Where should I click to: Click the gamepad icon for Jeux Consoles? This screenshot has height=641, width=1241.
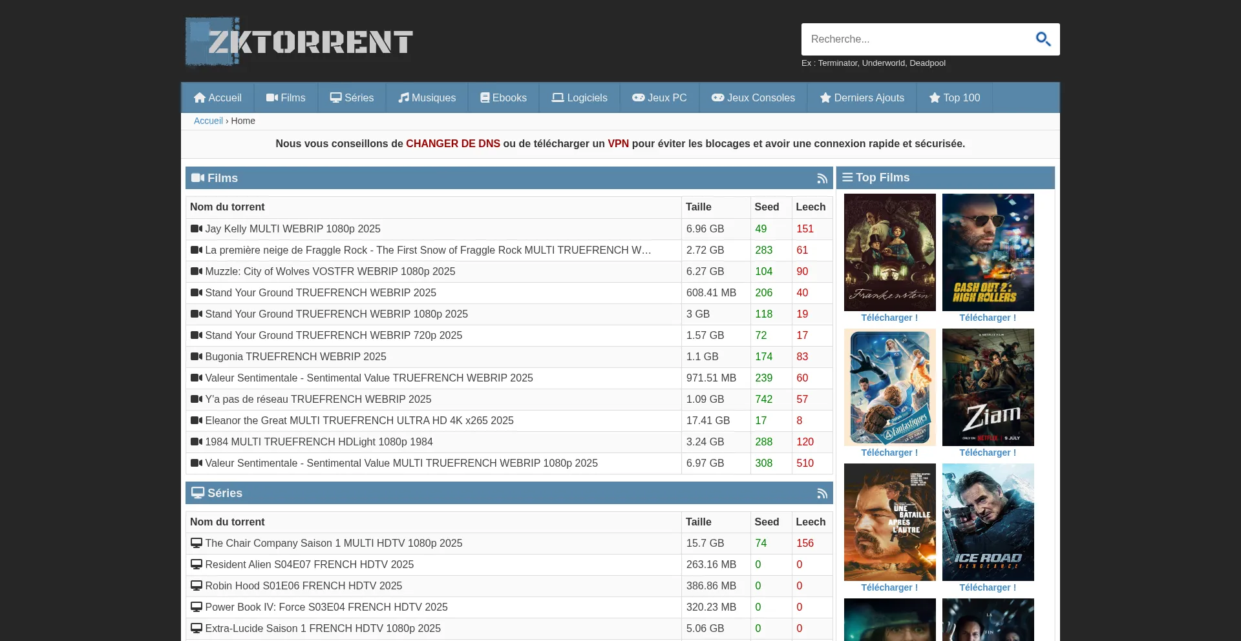pyautogui.click(x=718, y=98)
